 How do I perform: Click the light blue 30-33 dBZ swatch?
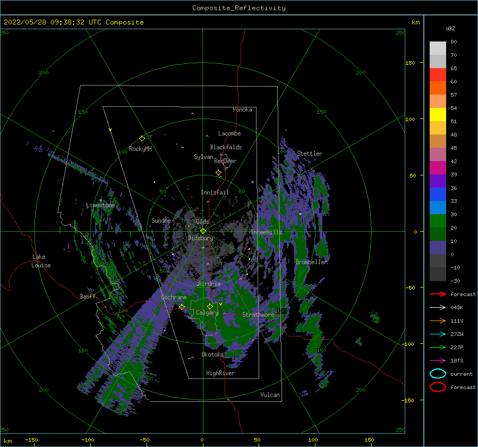(438, 208)
